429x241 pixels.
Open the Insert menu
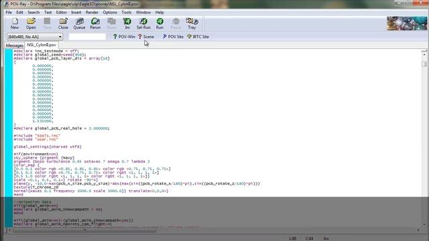[76, 12]
